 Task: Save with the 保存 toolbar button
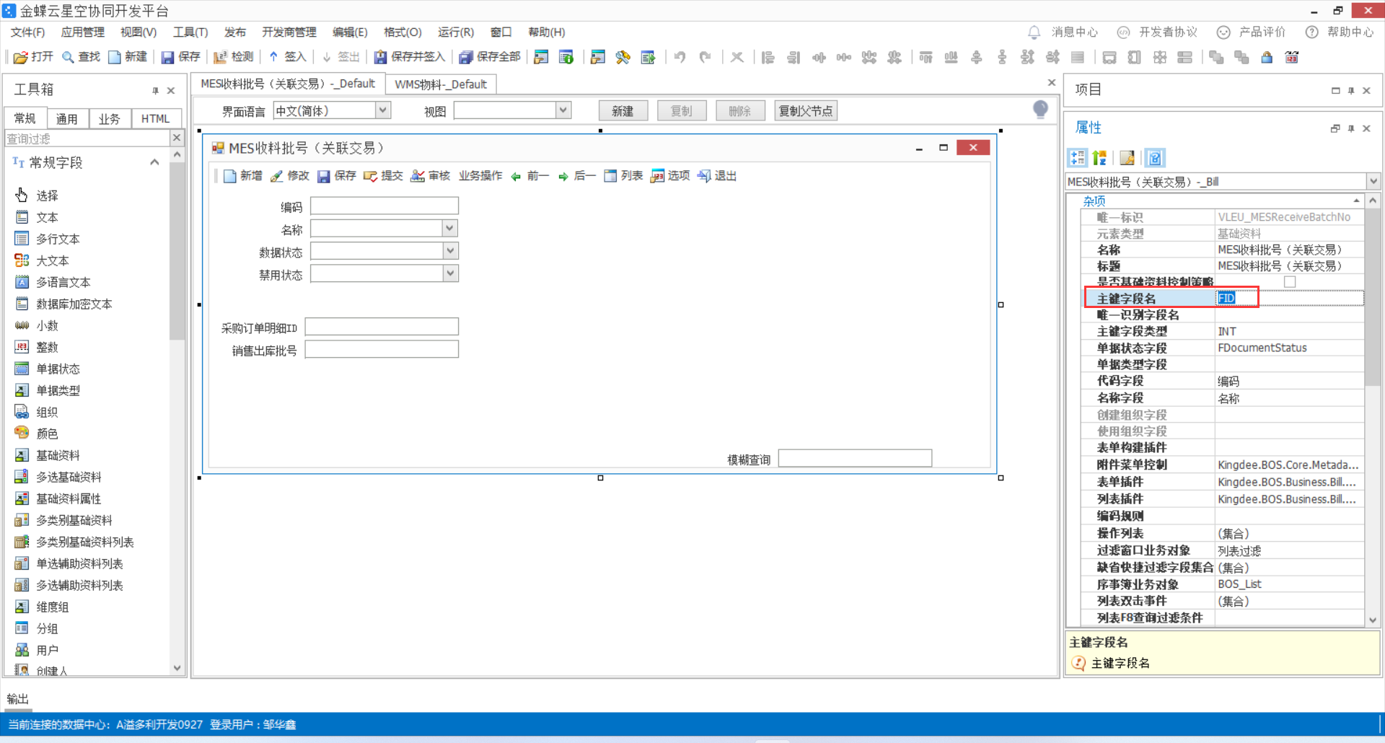coord(180,57)
